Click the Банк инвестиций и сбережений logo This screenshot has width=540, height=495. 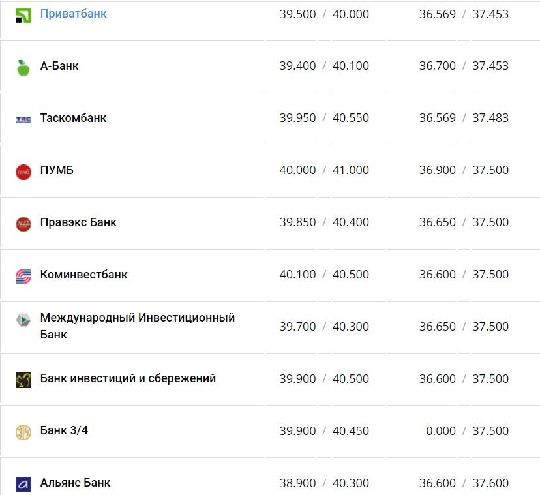click(23, 380)
